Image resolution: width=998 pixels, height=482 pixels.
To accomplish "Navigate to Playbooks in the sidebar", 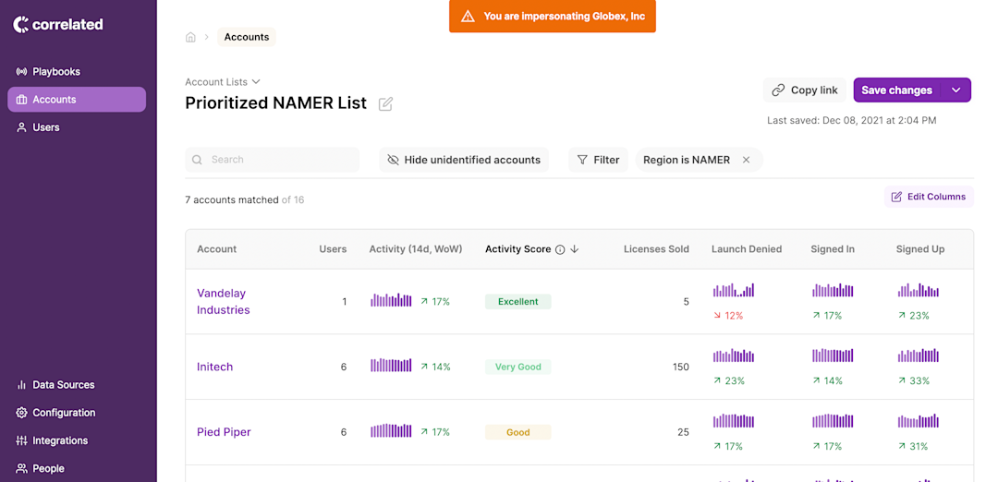I will click(x=55, y=71).
